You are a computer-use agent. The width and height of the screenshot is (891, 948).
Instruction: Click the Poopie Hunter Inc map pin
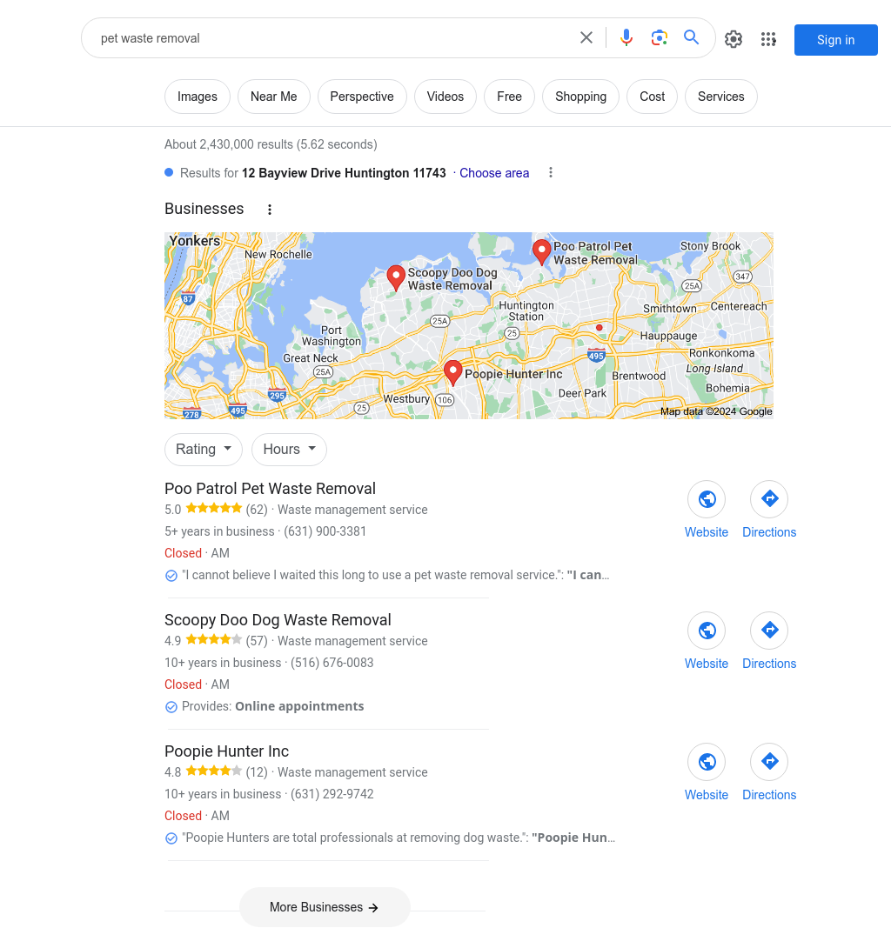coord(453,372)
